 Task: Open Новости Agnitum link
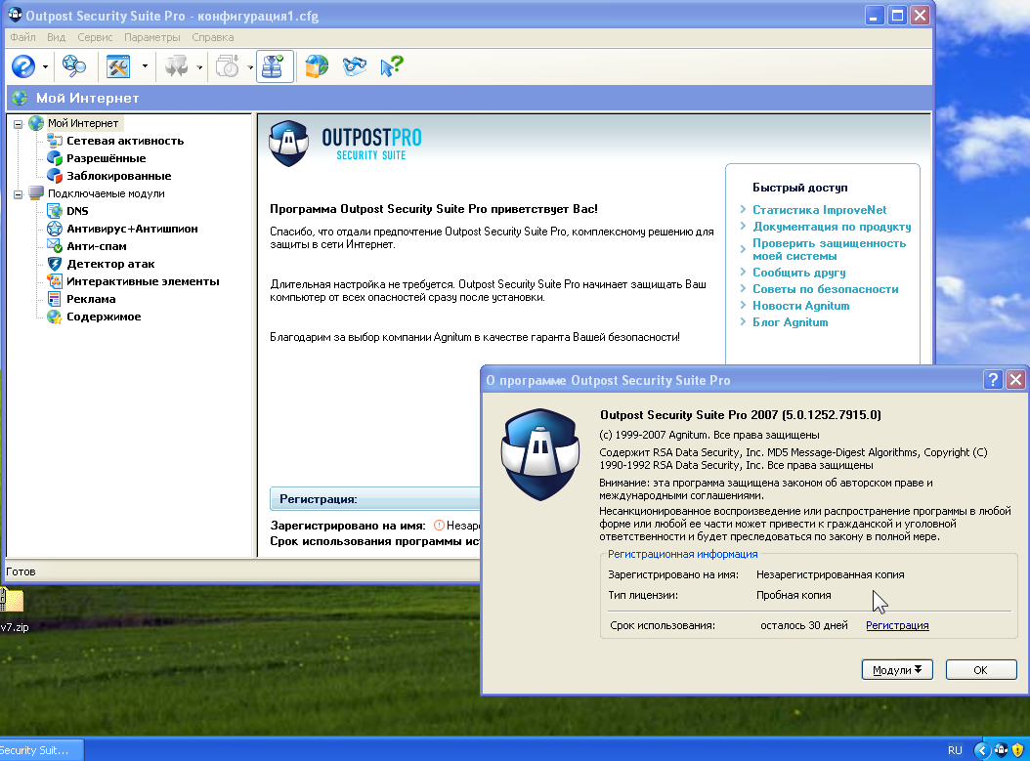coord(800,306)
